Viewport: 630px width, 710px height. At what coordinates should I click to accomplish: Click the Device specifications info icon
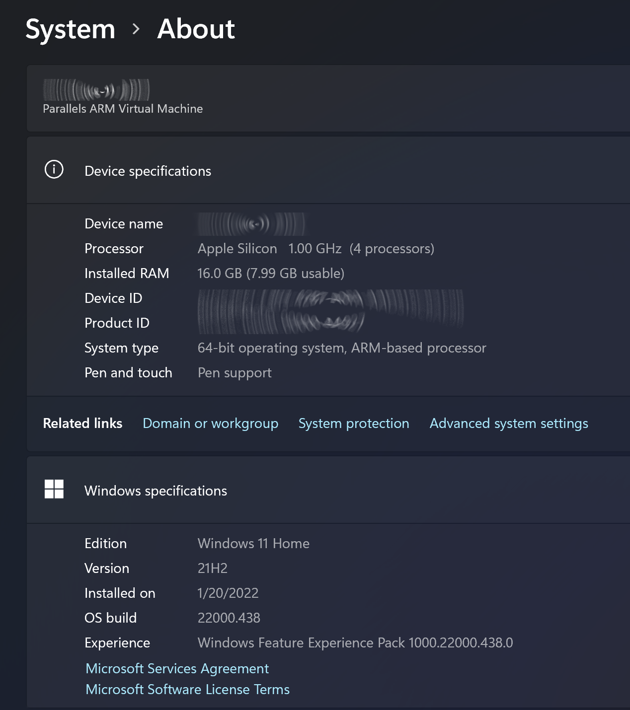pyautogui.click(x=54, y=169)
